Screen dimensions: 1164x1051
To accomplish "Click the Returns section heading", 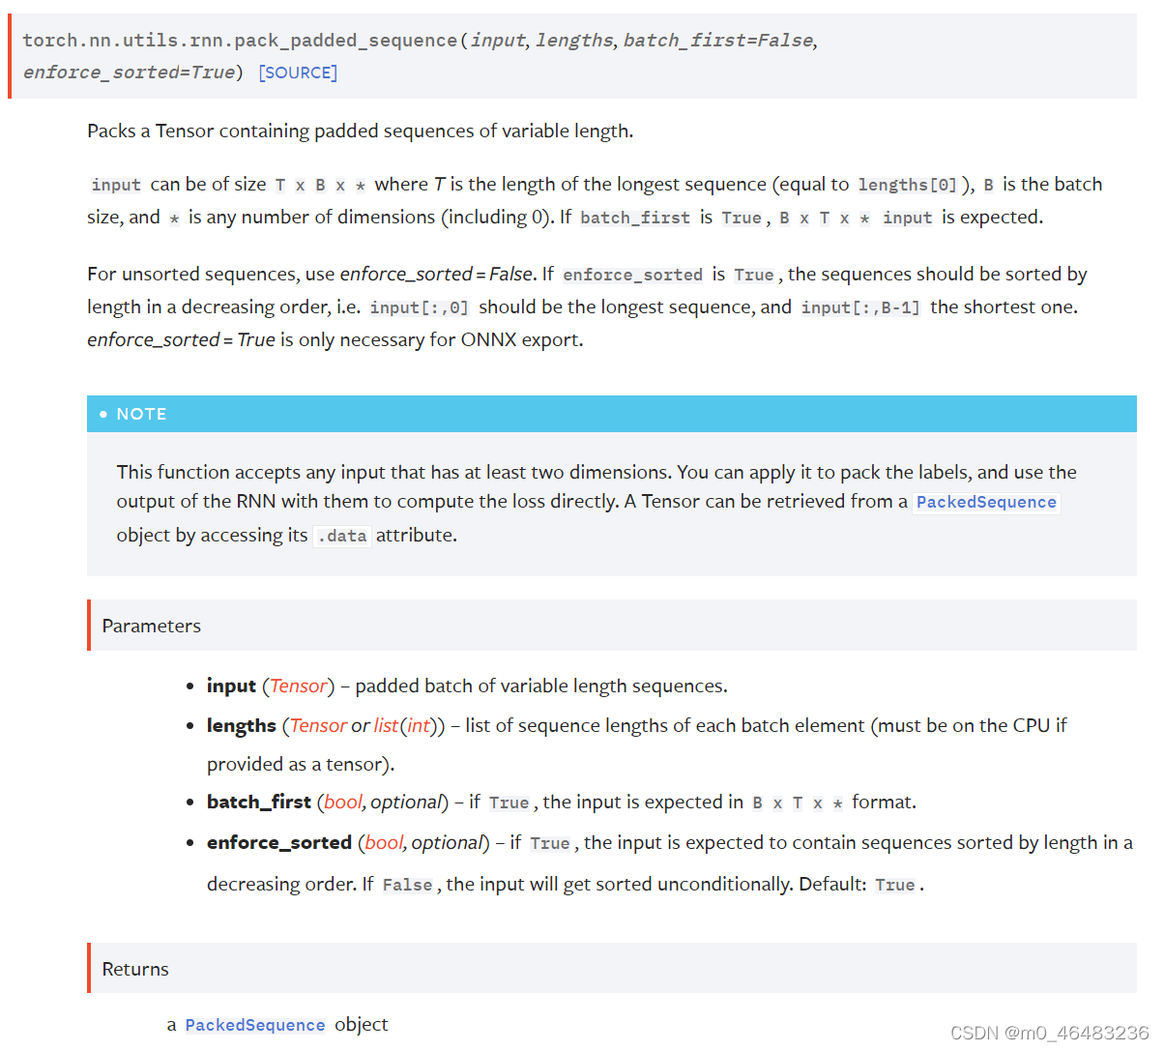I will [135, 969].
